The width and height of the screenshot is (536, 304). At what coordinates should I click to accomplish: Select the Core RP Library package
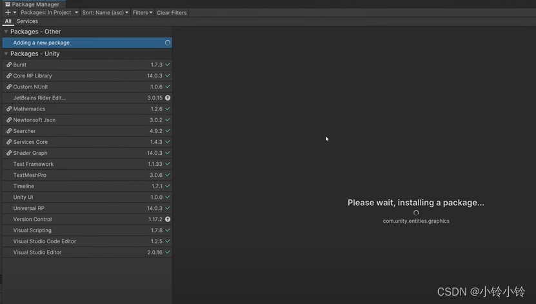pyautogui.click(x=87, y=76)
